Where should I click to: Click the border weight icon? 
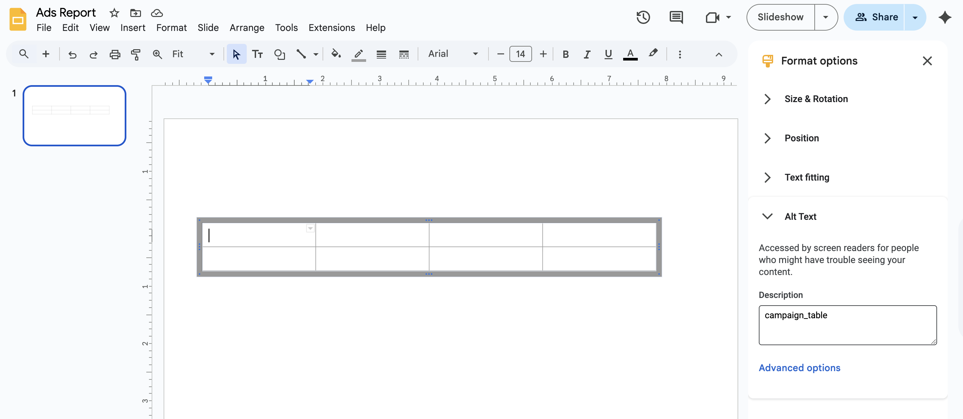point(381,54)
